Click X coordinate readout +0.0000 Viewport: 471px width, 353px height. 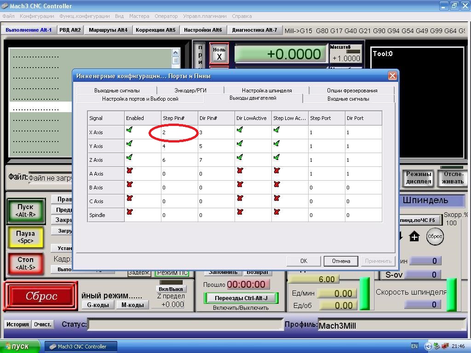[281, 54]
